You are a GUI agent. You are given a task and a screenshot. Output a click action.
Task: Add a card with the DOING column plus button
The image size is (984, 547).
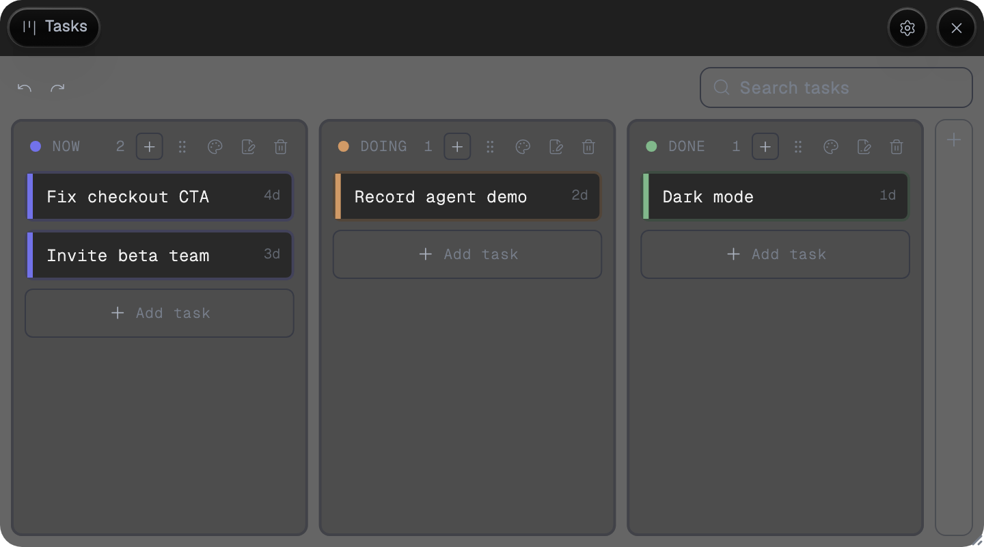coord(457,146)
